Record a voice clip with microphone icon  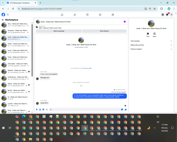click(37, 110)
